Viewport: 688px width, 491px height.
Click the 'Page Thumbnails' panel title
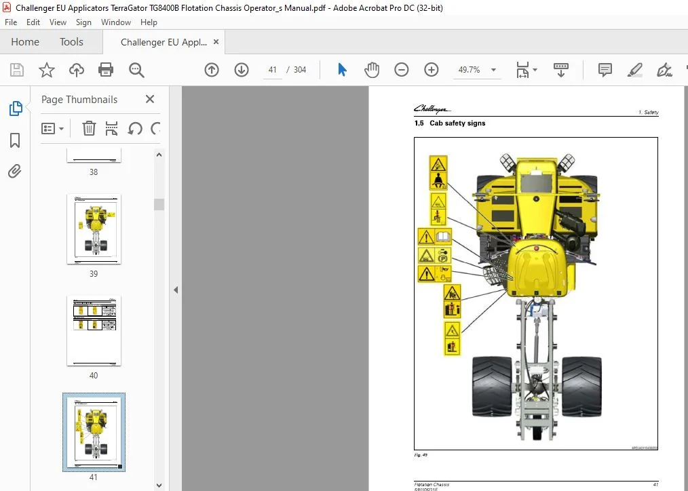pos(79,100)
